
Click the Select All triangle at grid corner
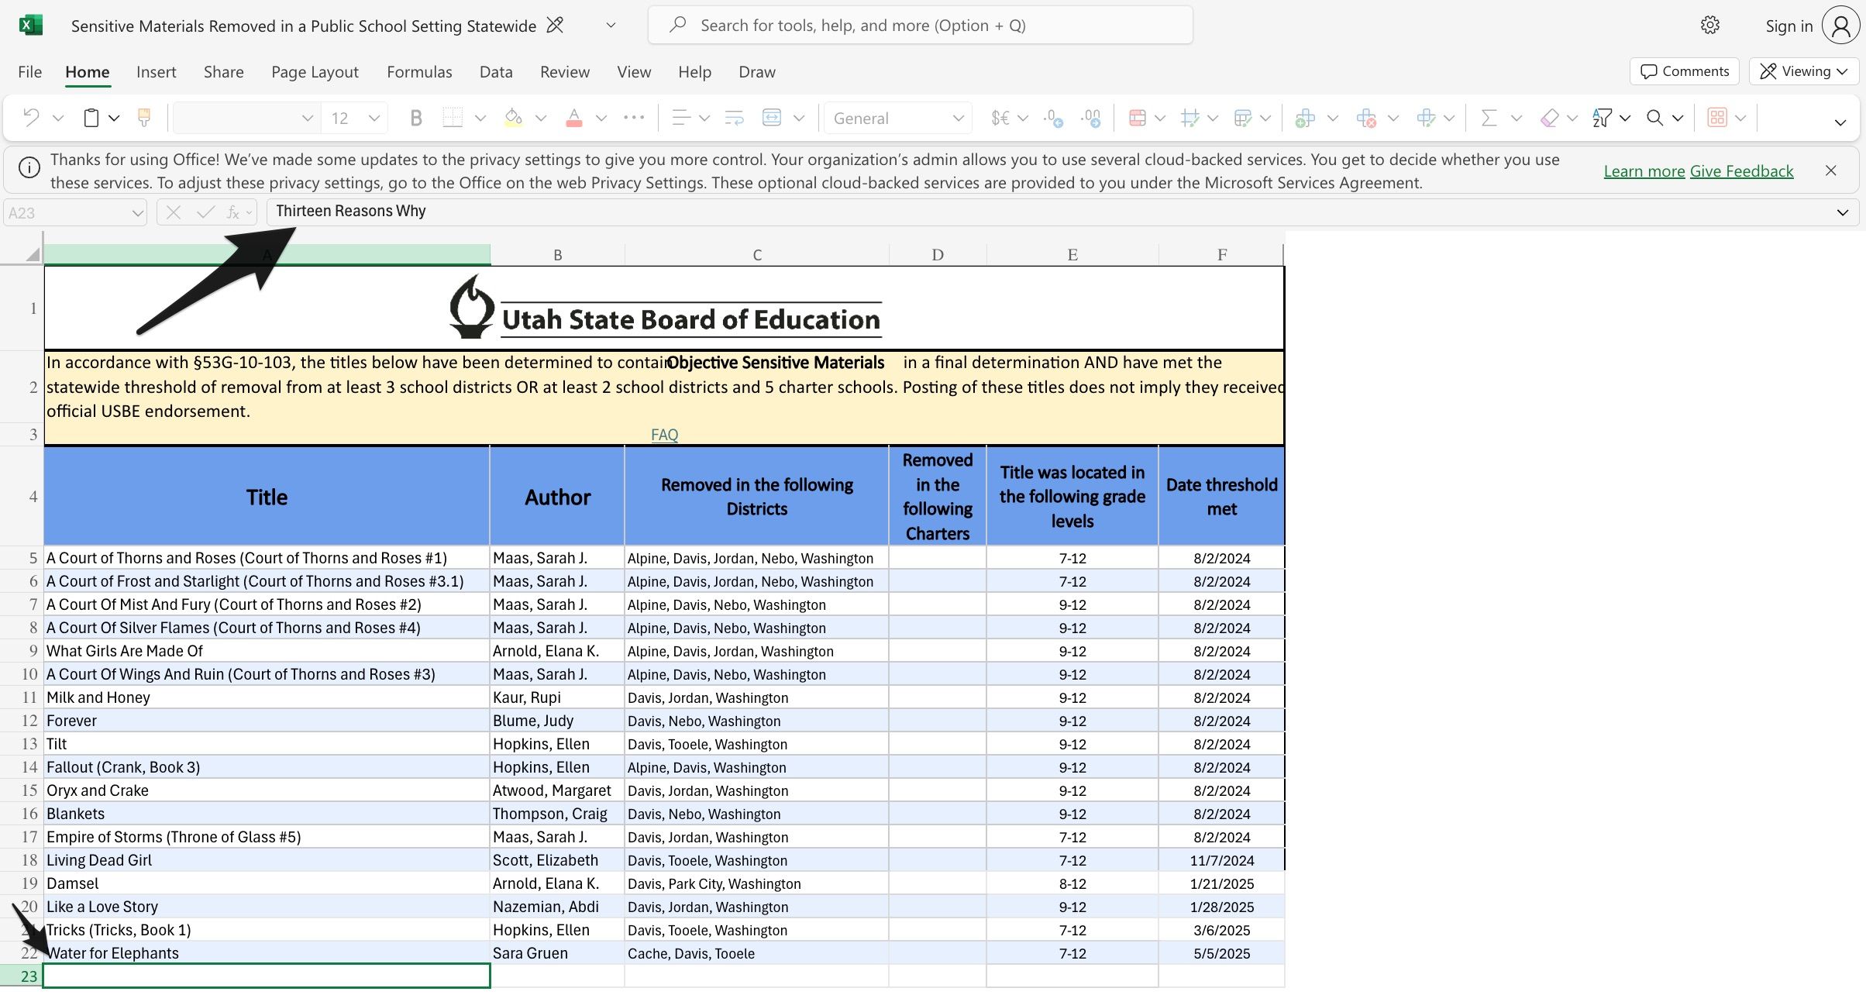(x=33, y=254)
